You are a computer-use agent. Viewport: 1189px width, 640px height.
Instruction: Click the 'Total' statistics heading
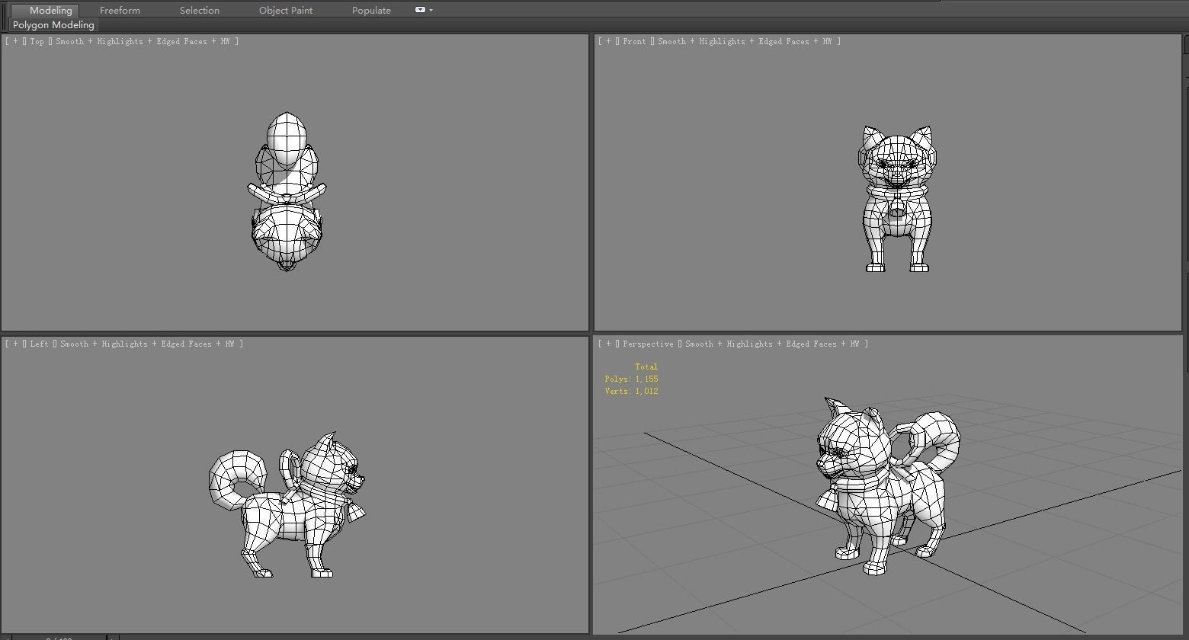(646, 367)
